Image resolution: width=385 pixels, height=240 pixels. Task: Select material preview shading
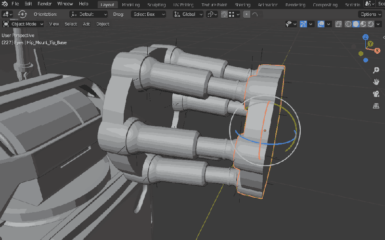(363, 24)
